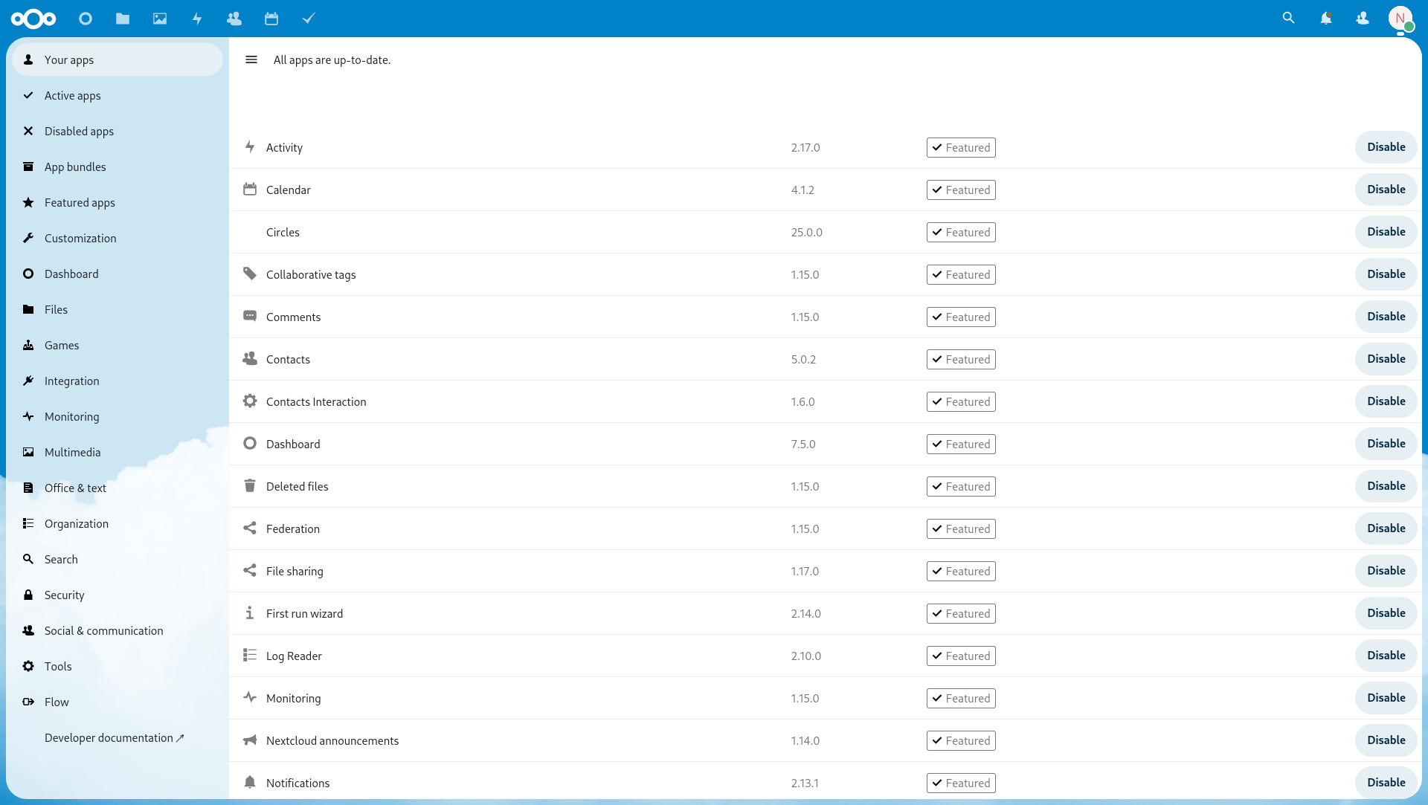
Task: Click the Featured badge on Federation row
Action: coord(961,528)
